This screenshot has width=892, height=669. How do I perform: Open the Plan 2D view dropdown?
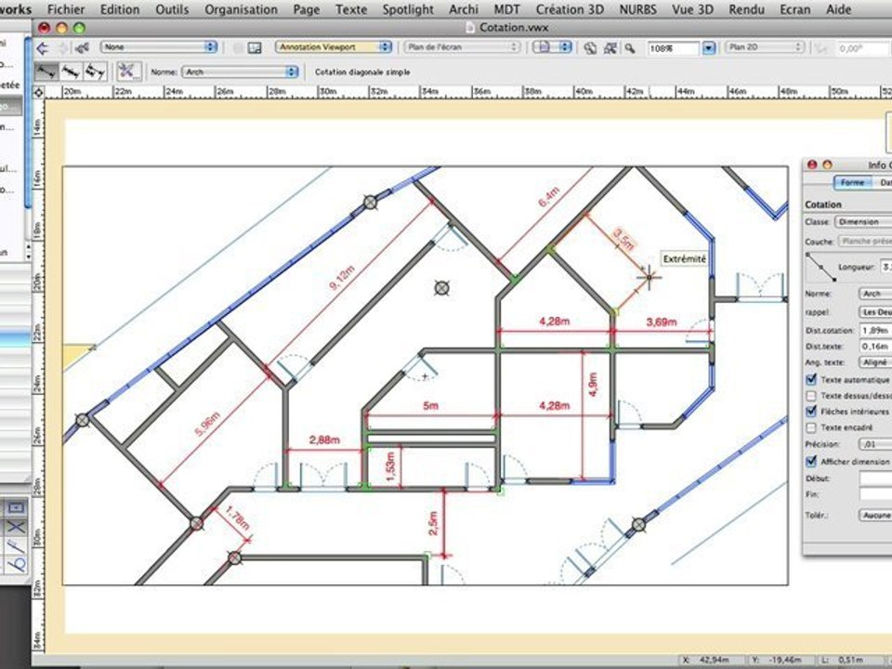[765, 47]
